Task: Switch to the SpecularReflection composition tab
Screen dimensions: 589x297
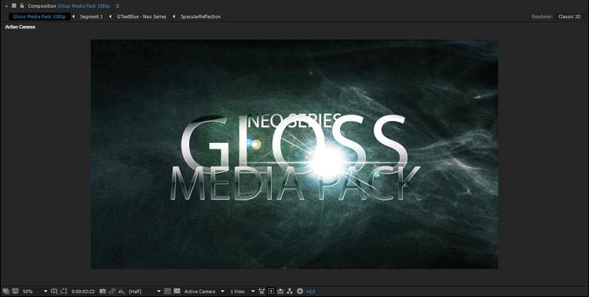Action: click(x=200, y=16)
